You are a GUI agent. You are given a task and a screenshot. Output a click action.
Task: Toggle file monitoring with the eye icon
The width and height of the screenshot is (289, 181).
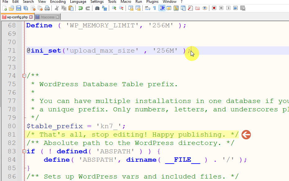205,8
